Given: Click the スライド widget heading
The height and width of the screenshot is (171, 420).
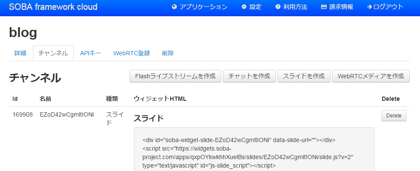Looking at the screenshot, I should tap(149, 118).
